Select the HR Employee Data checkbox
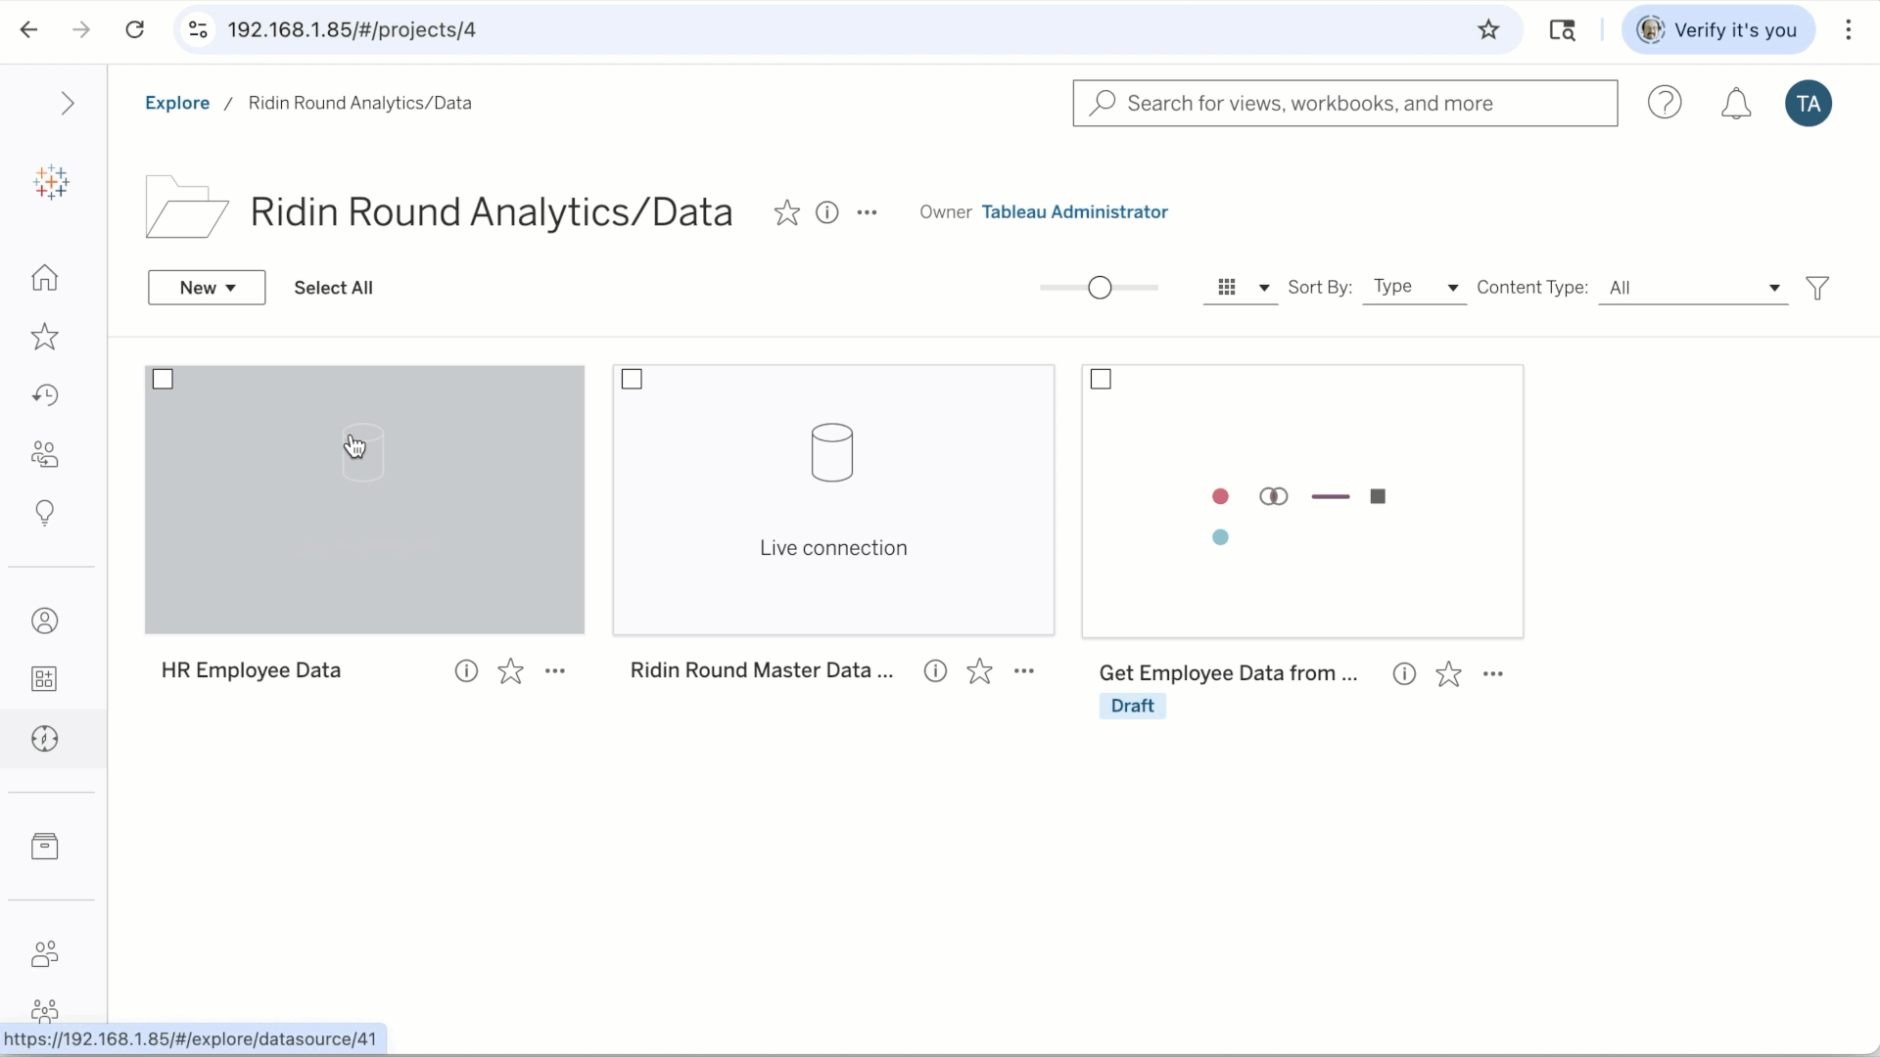 coord(164,379)
